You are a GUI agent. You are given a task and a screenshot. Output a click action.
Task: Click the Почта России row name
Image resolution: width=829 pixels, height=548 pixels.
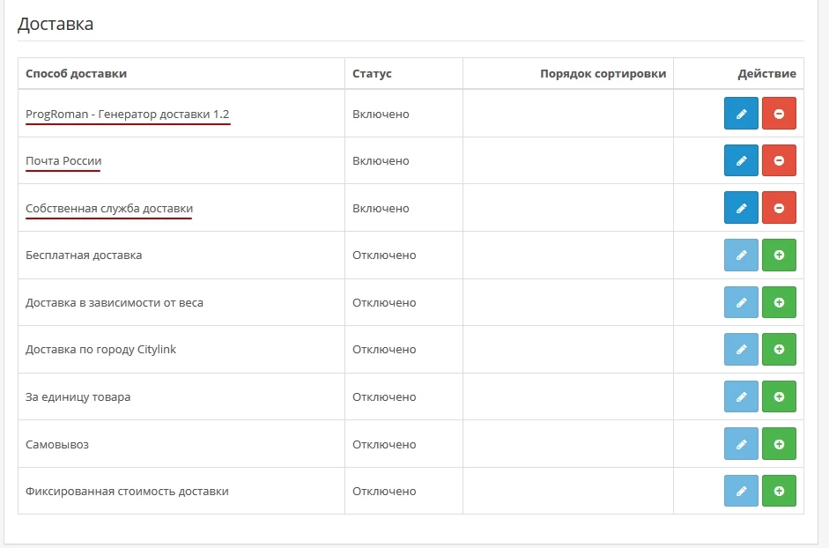63,161
